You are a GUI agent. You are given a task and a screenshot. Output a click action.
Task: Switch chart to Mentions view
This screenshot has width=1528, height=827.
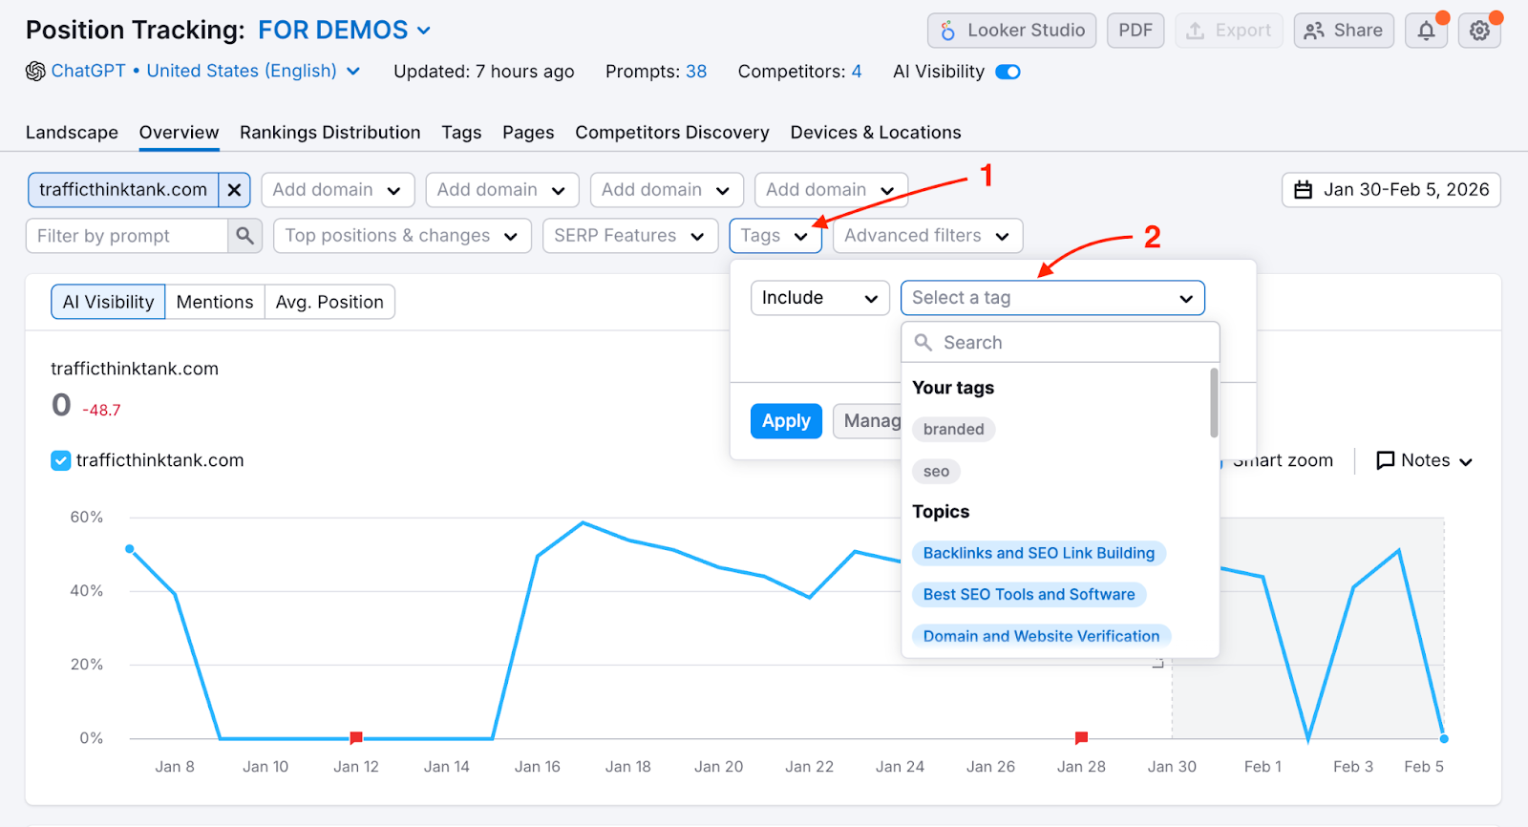tap(215, 302)
